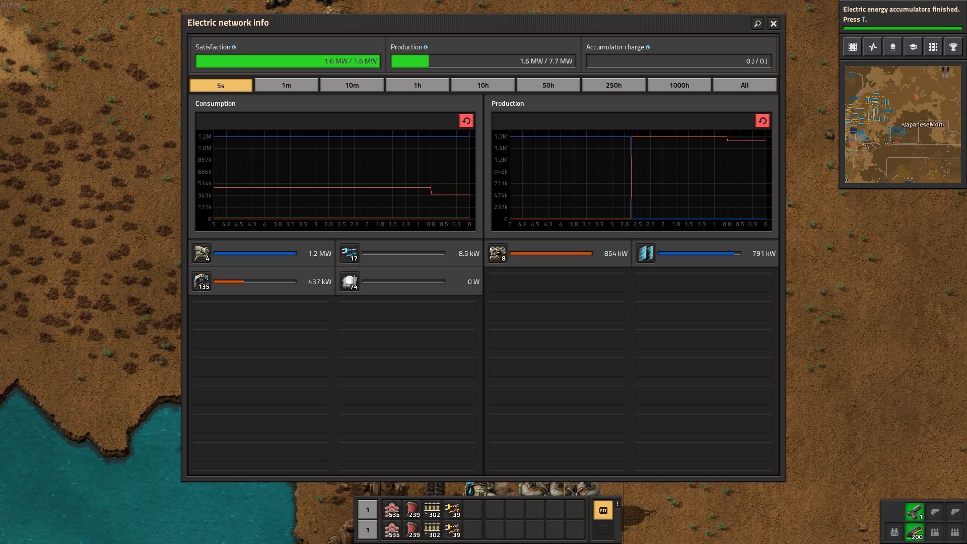
Task: Click the search magnifier in Electric network info
Action: click(x=757, y=24)
